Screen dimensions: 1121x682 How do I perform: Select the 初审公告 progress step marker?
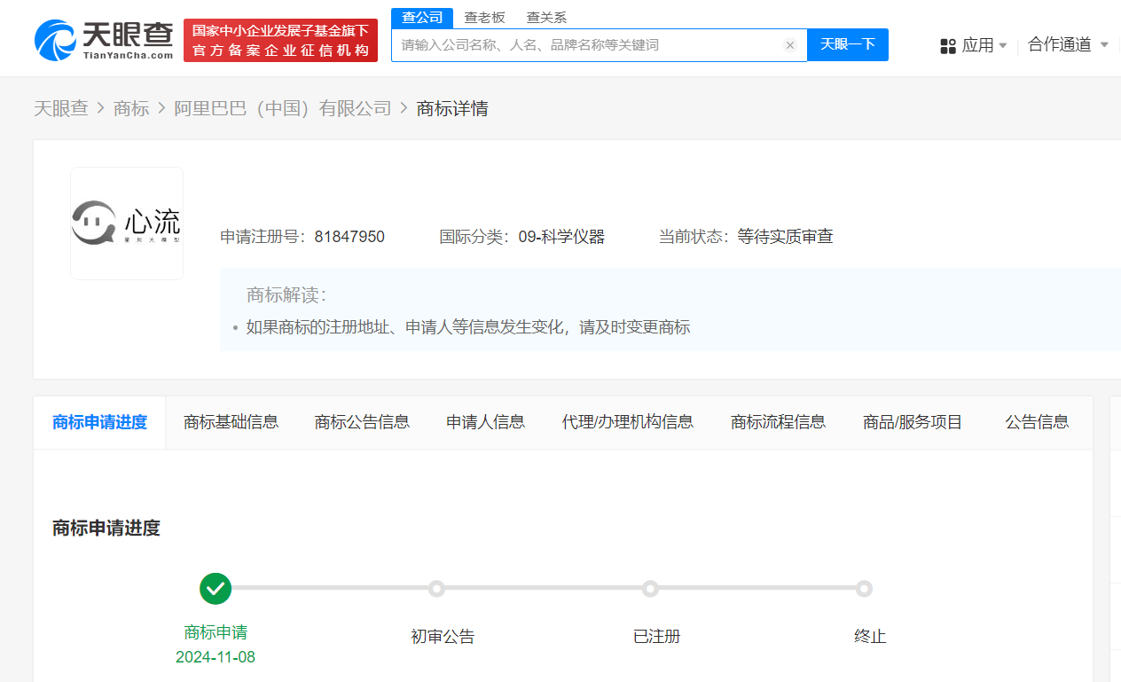[x=436, y=589]
